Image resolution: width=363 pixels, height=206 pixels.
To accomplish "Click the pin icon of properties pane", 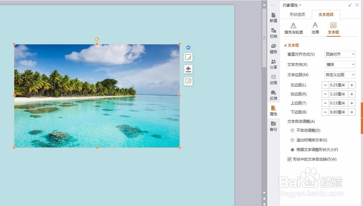I will click(x=350, y=5).
